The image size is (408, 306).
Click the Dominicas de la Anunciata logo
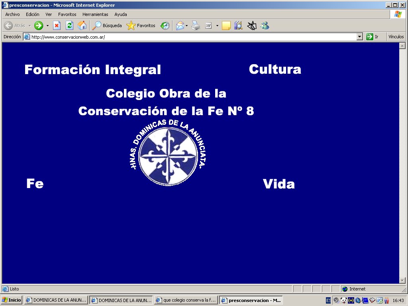pyautogui.click(x=168, y=153)
